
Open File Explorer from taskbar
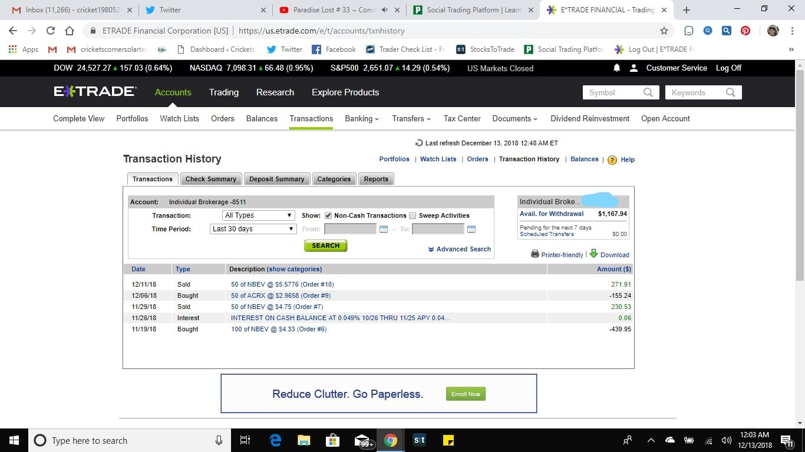click(304, 440)
